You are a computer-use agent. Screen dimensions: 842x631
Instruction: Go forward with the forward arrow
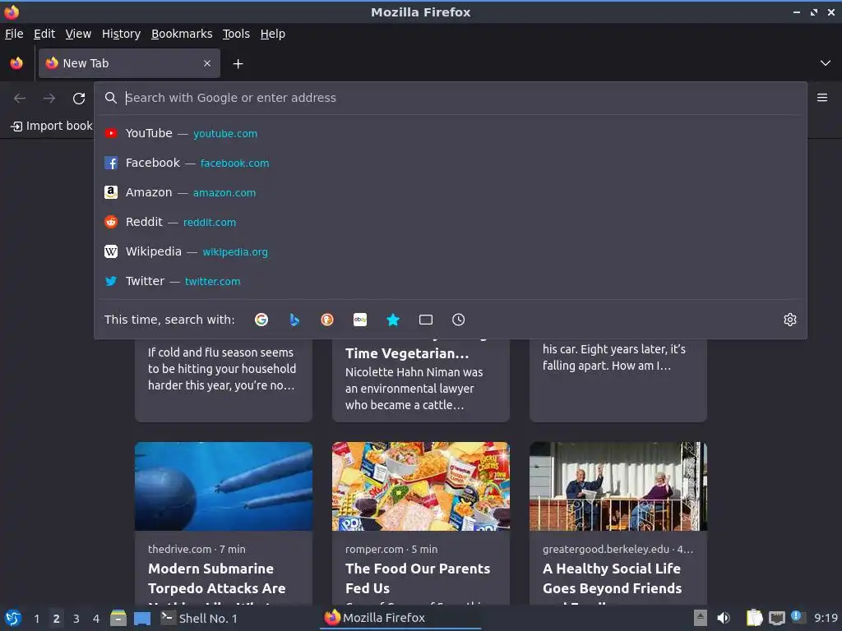point(49,98)
